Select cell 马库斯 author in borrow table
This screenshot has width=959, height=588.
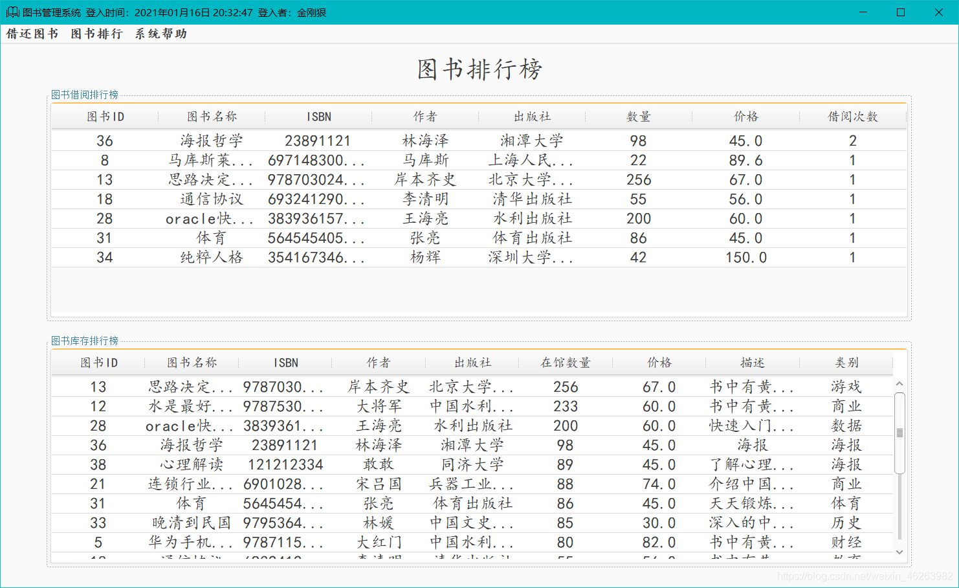425,160
